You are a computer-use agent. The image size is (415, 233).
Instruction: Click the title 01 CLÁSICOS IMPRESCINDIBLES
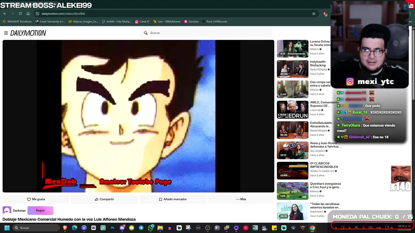point(324,165)
